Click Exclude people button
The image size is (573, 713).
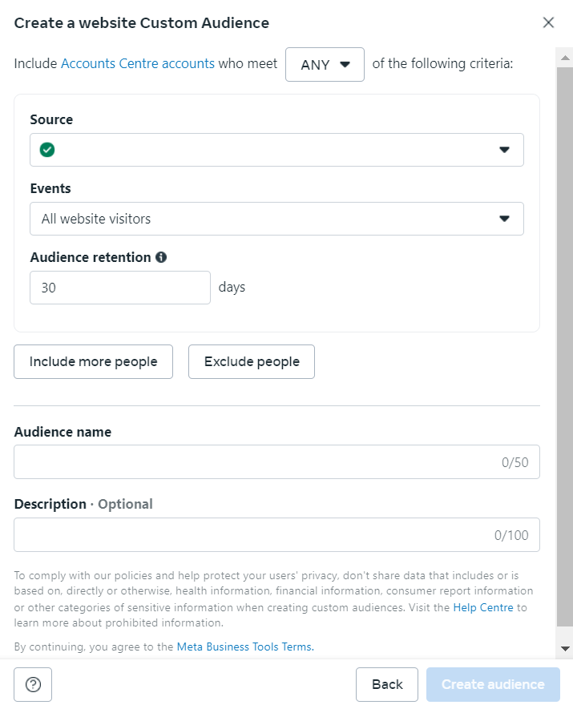[x=252, y=361]
